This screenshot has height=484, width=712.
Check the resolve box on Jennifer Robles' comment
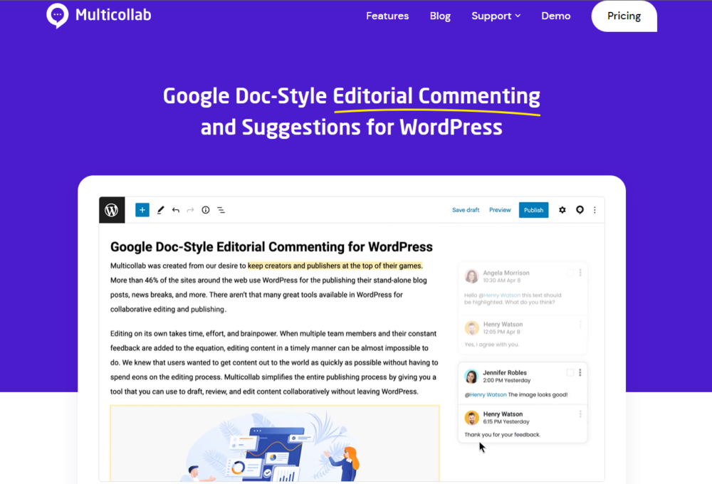(x=570, y=372)
